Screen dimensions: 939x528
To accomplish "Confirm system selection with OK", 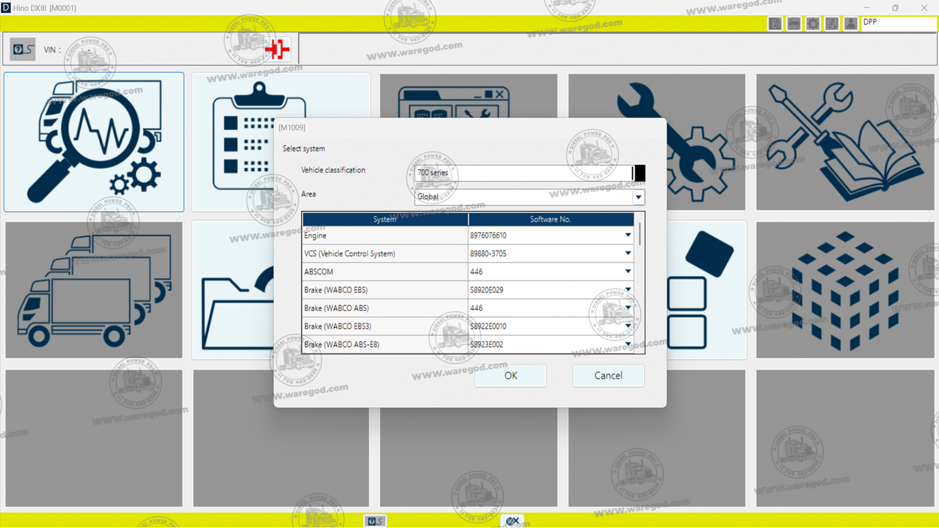I will coord(511,375).
